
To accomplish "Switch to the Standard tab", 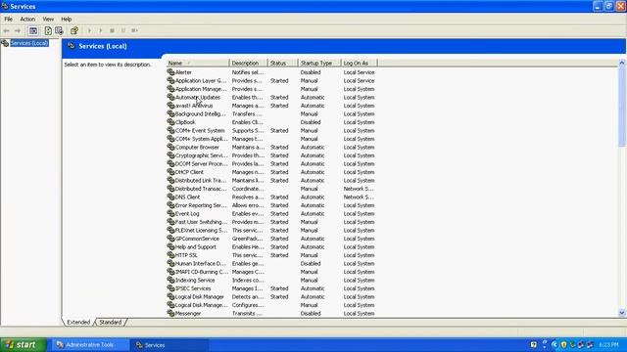I will click(x=111, y=322).
